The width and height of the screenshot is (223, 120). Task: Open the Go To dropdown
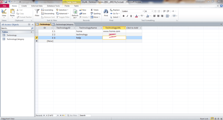pyautogui.click(x=115, y=13)
